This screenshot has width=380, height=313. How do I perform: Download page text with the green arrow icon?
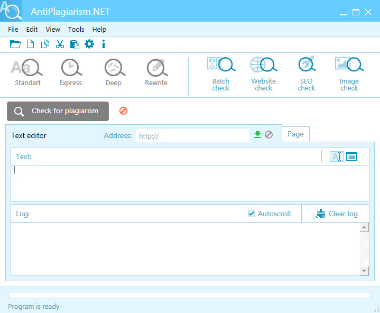(x=257, y=135)
